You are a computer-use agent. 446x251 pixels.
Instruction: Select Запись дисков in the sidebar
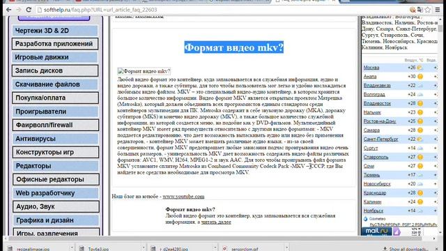point(55,70)
